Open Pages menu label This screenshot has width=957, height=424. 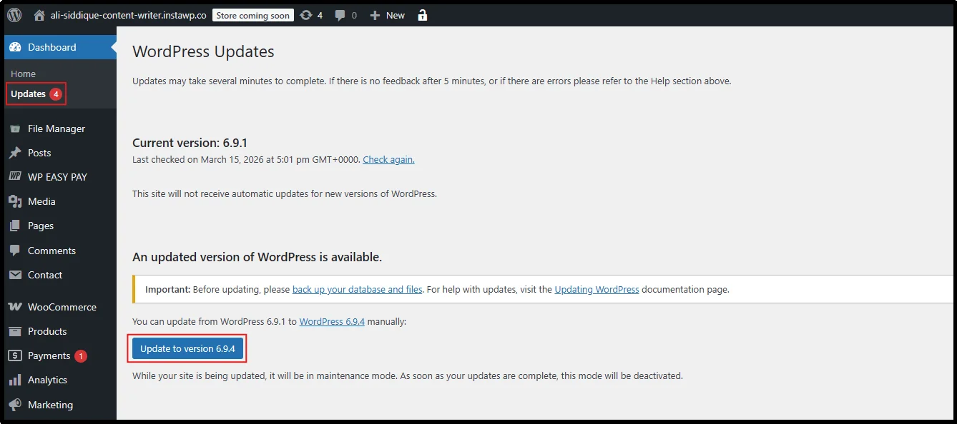click(41, 226)
